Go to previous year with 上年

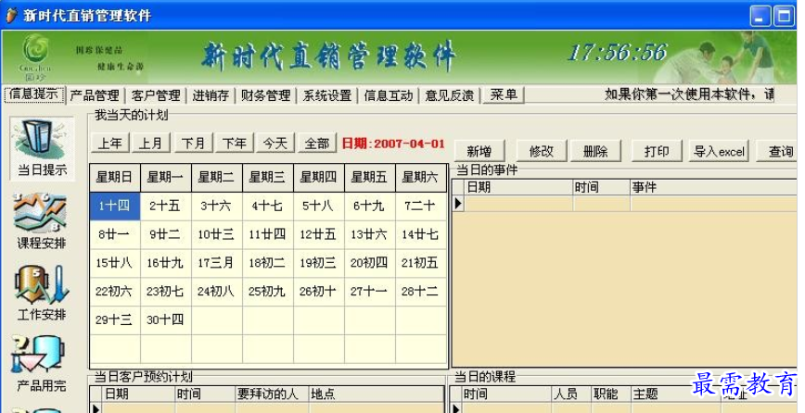pyautogui.click(x=110, y=143)
